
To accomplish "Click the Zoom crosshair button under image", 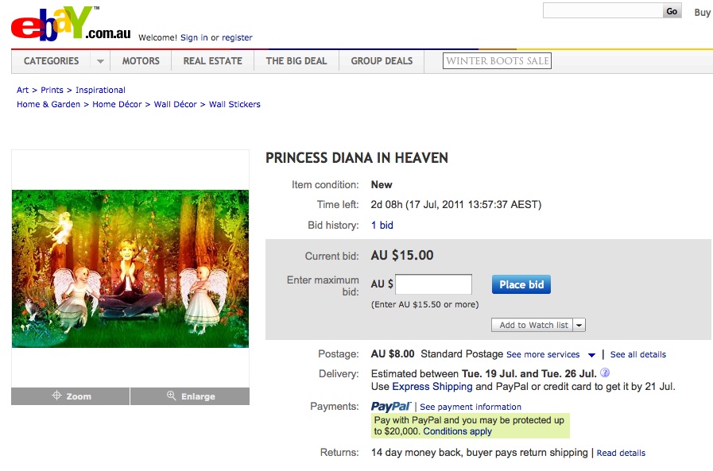I will pos(71,396).
